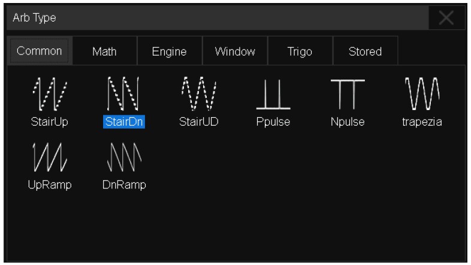Image resolution: width=471 pixels, height=265 pixels.
Task: Select the DnRamp waveform icon
Action: point(124,157)
